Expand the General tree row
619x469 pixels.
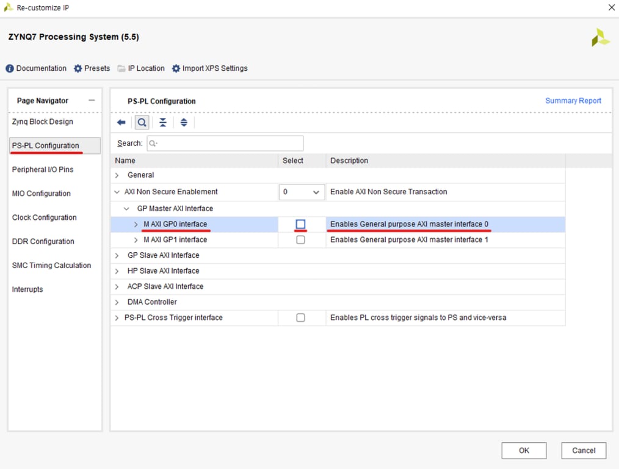coord(117,175)
